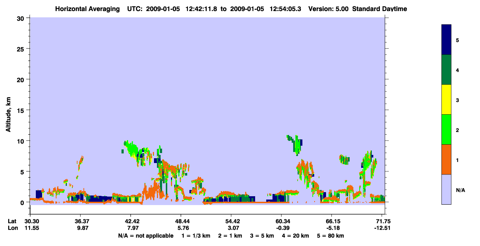Click the dark blue colorbar segment labeled 5
The width and height of the screenshot is (480, 246).
tap(446, 40)
